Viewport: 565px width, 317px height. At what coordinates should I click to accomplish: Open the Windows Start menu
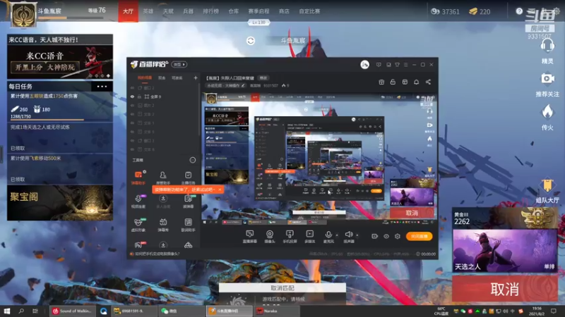7,311
